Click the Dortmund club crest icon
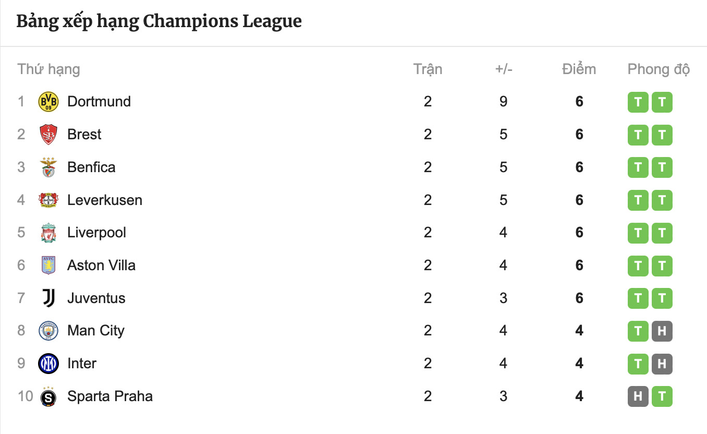Image resolution: width=707 pixels, height=434 pixels. click(x=48, y=102)
